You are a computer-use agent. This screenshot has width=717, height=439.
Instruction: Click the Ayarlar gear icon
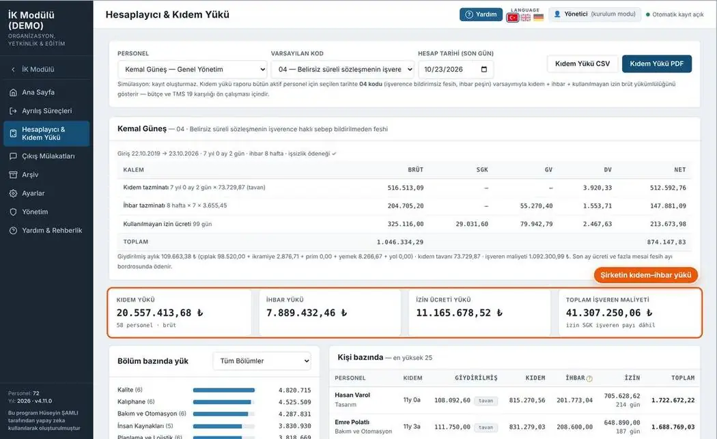click(x=13, y=193)
